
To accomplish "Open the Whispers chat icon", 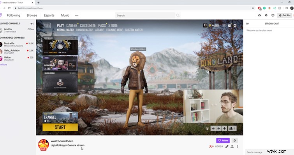I will point(273,15).
